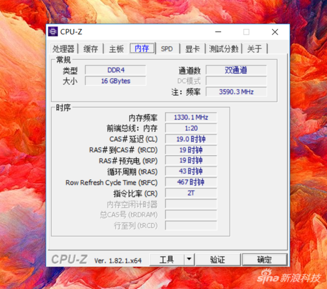Click the Ver. 1.82.1.x64 version text
Image resolution: width=327 pixels, height=289 pixels.
pos(118,261)
